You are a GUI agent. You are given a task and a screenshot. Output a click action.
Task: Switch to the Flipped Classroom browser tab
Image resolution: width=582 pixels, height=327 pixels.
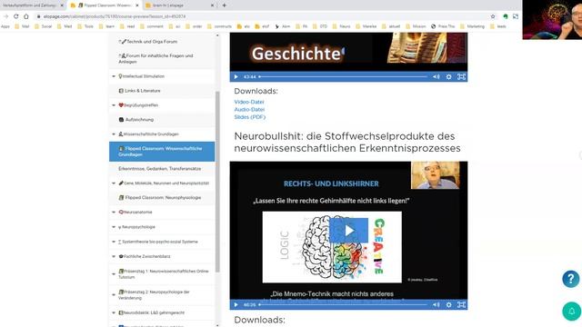coord(105,5)
